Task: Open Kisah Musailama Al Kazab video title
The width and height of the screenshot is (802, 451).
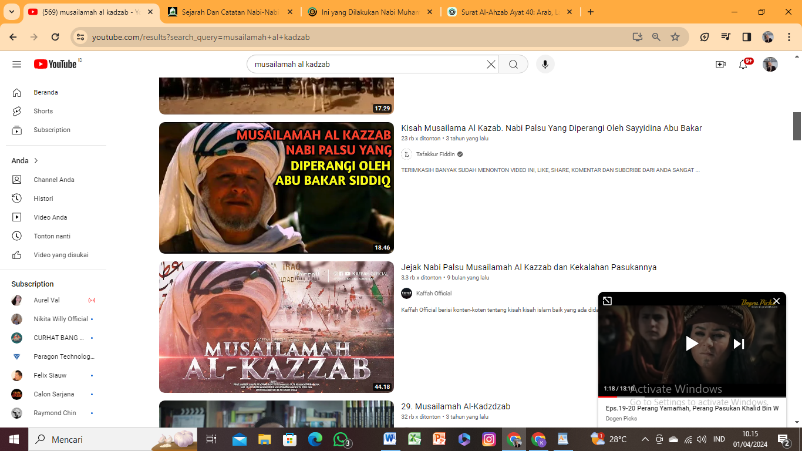Action: (x=551, y=128)
